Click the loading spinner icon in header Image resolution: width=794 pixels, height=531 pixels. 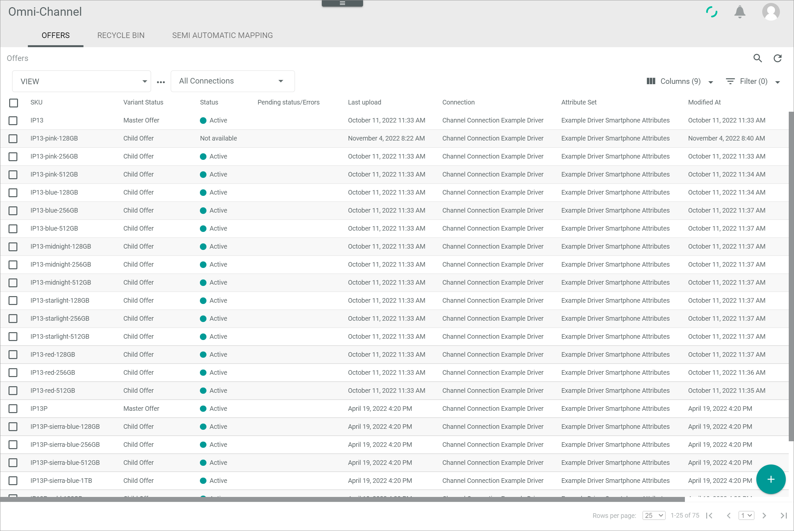(711, 12)
